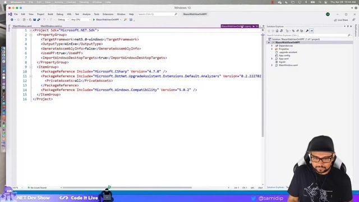Open the Any CPU platform dropdown
This screenshot has height=202, width=359.
(x=81, y=20)
